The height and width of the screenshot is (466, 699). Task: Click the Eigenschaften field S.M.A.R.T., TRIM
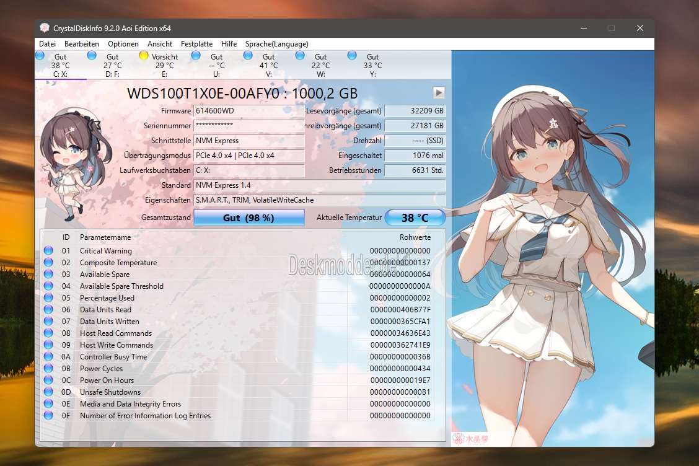click(320, 200)
